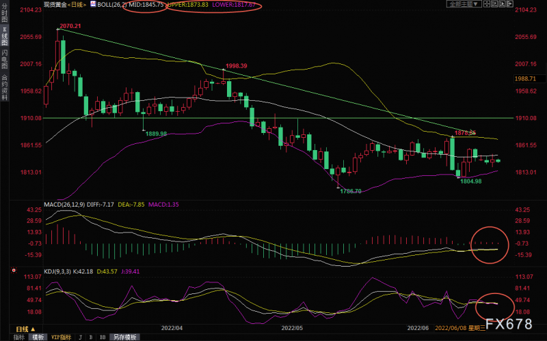The height and width of the screenshot is (341, 547).
Task: Click the VIP指标 button
Action: (60, 337)
